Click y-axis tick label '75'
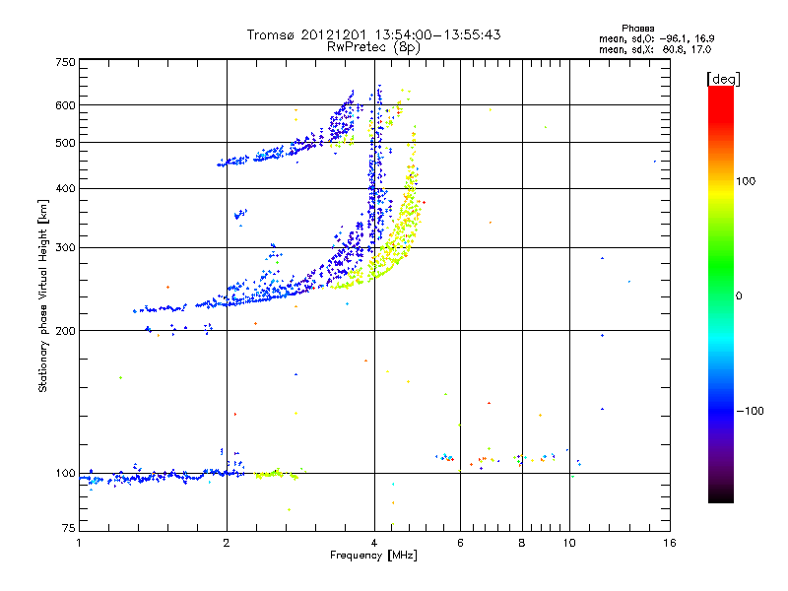The height and width of the screenshot is (591, 788). click(x=69, y=528)
